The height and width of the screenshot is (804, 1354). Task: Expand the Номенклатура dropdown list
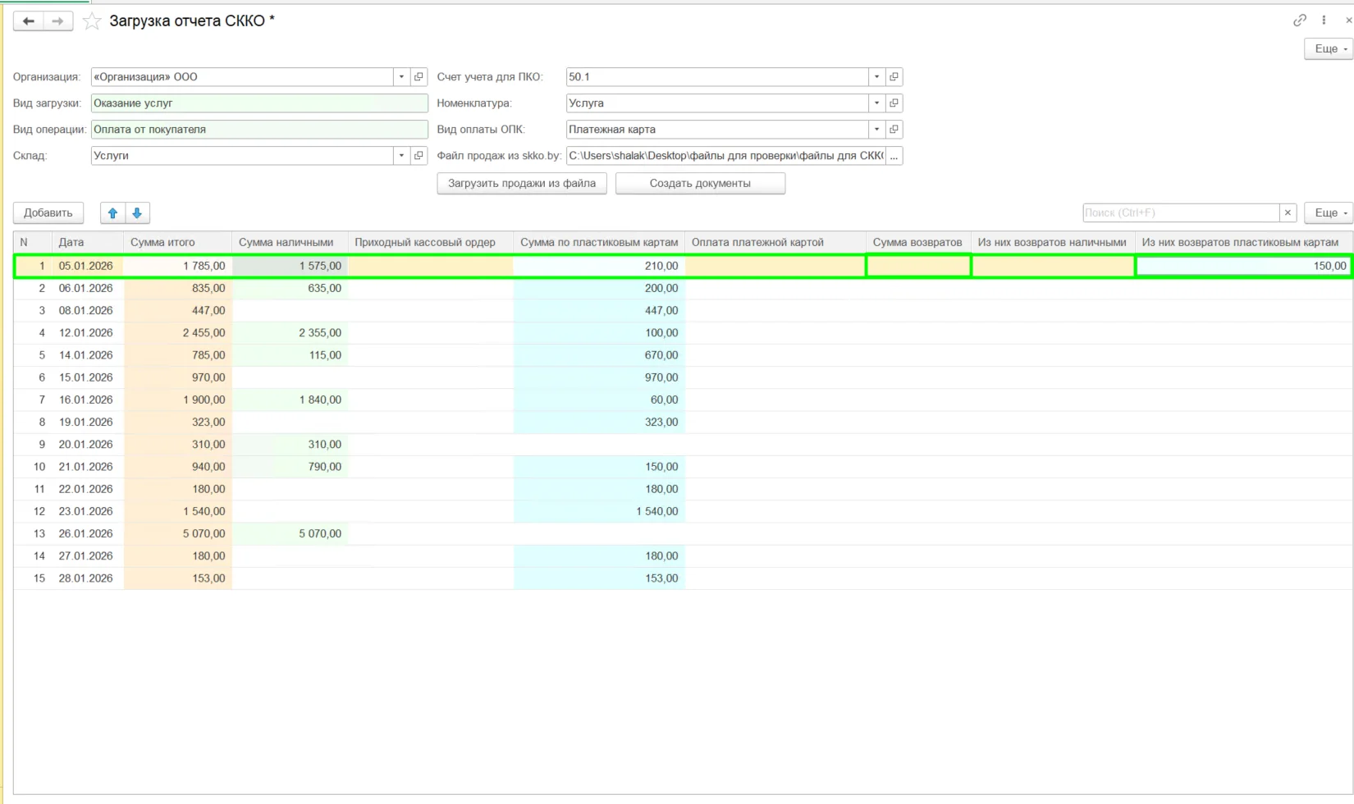pyautogui.click(x=876, y=103)
